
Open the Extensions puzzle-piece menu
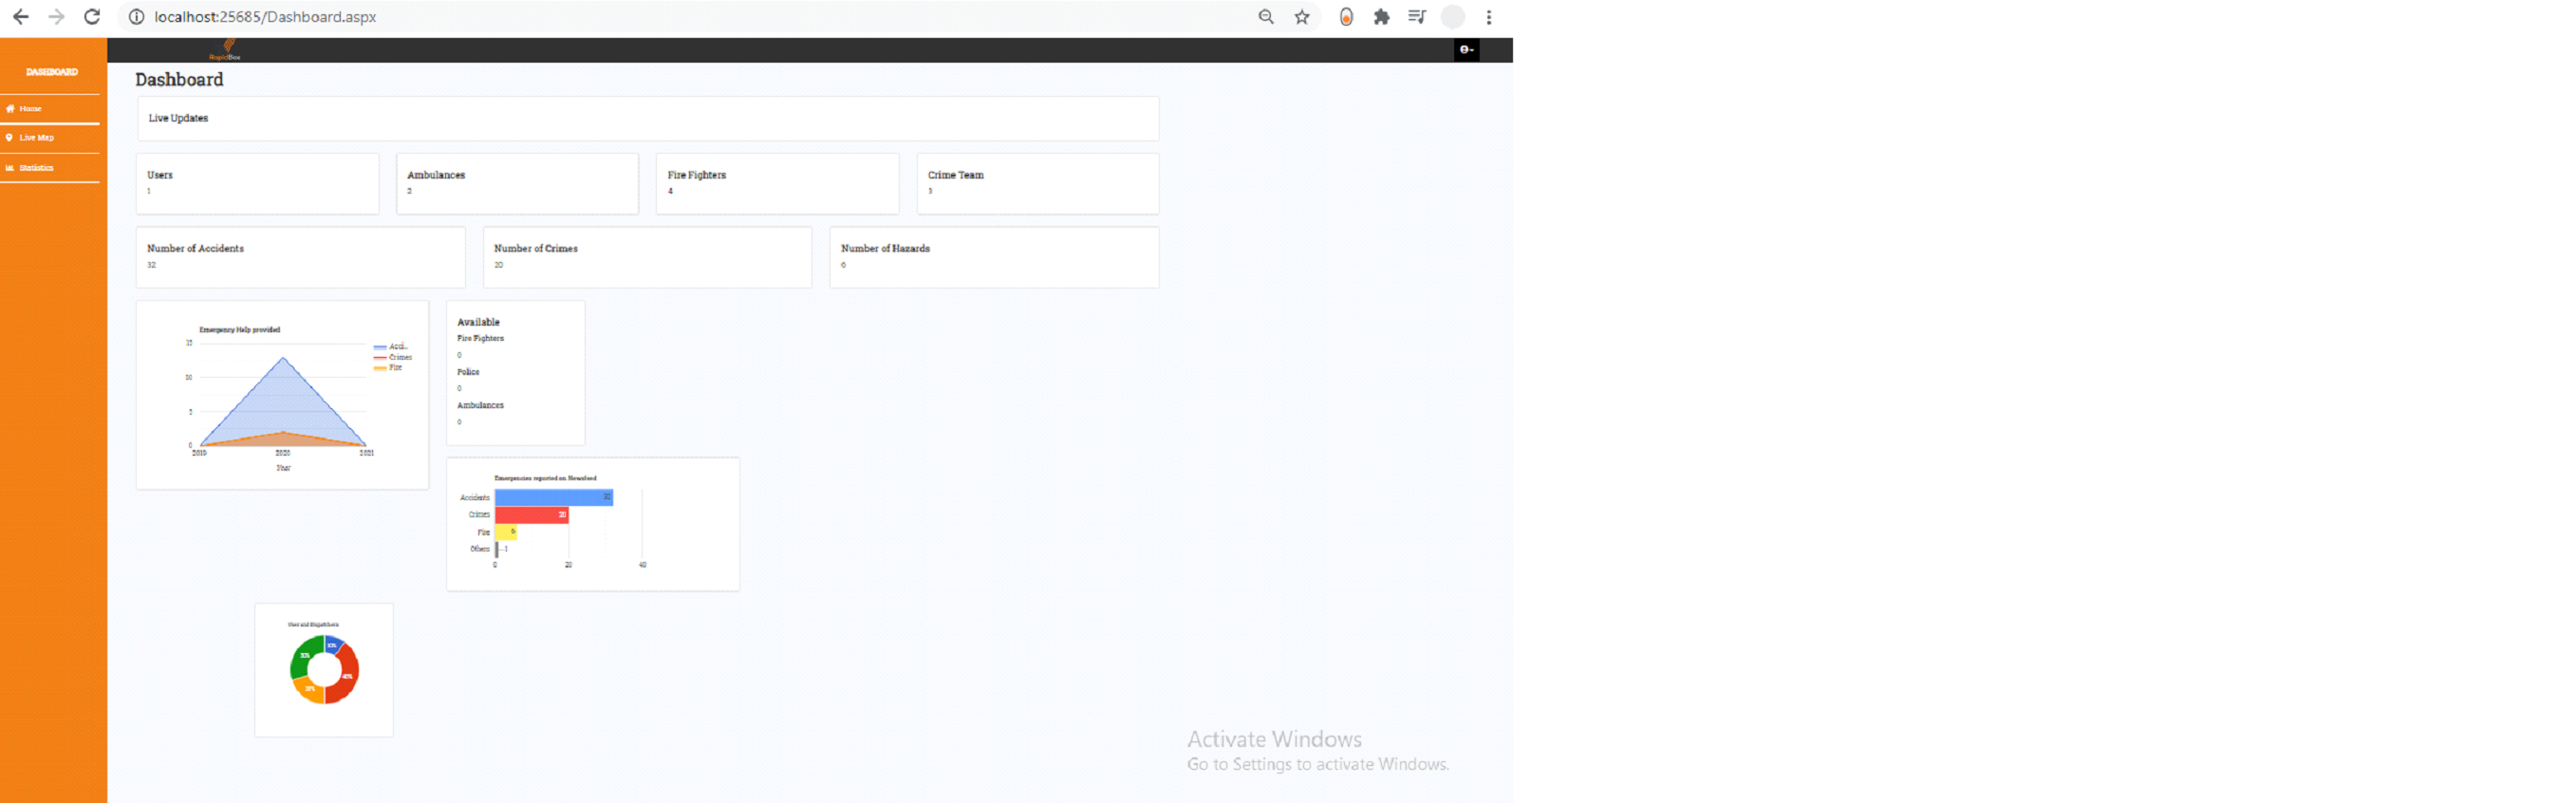1382,17
